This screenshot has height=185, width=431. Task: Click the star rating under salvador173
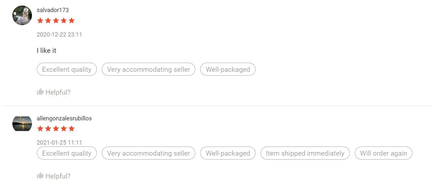pyautogui.click(x=56, y=21)
